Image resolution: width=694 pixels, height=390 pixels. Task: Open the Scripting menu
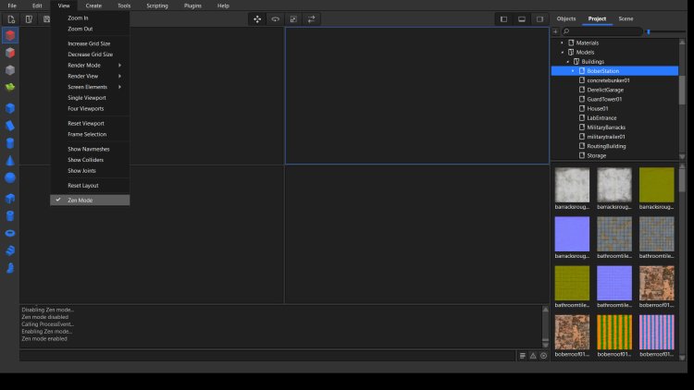click(x=157, y=6)
